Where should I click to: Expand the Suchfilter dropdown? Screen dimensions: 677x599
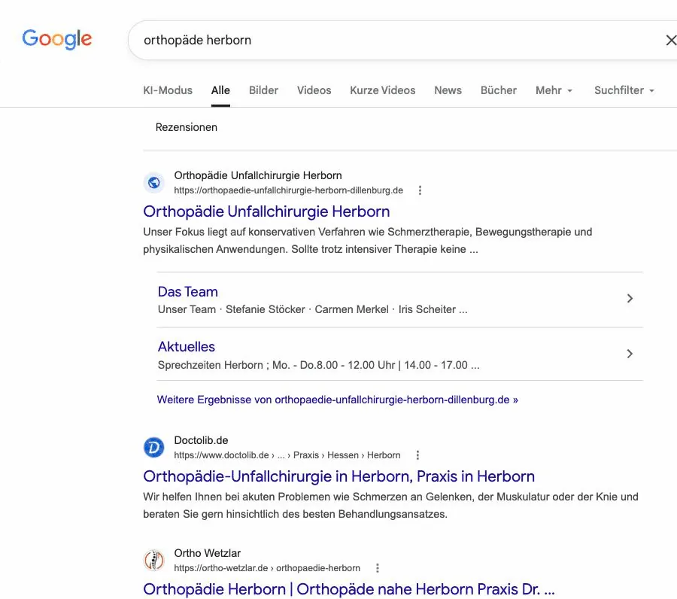click(x=624, y=90)
